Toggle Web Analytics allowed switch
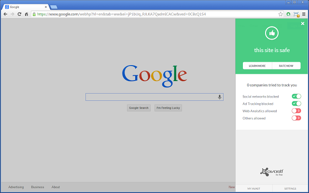Screen dimensions: 309x193 coord(296,111)
